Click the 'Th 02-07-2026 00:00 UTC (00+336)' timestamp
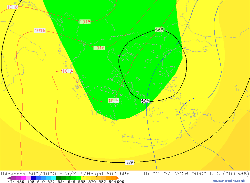 tap(196, 174)
